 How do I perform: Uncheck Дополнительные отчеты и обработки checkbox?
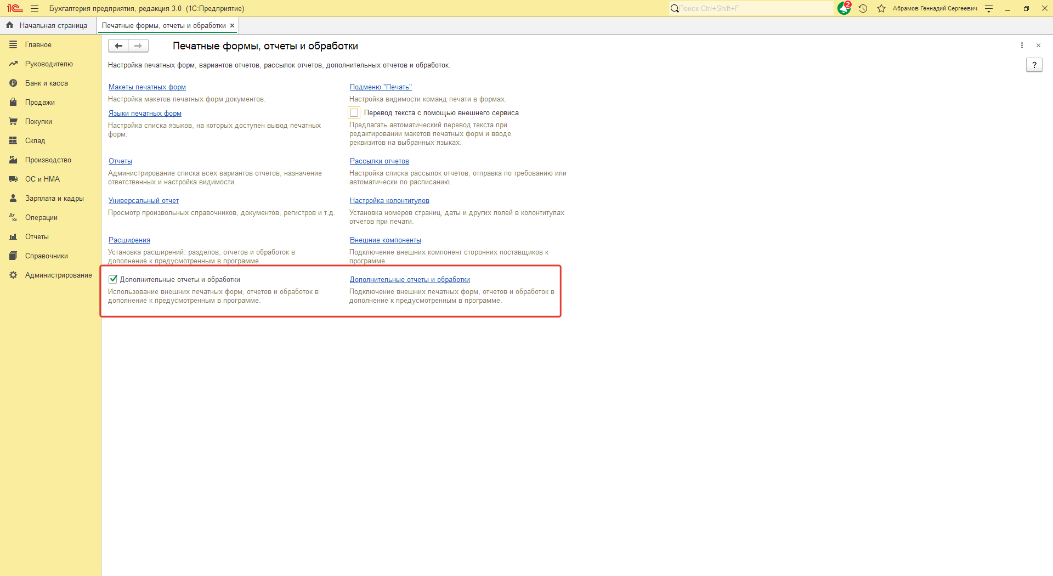[x=114, y=279]
